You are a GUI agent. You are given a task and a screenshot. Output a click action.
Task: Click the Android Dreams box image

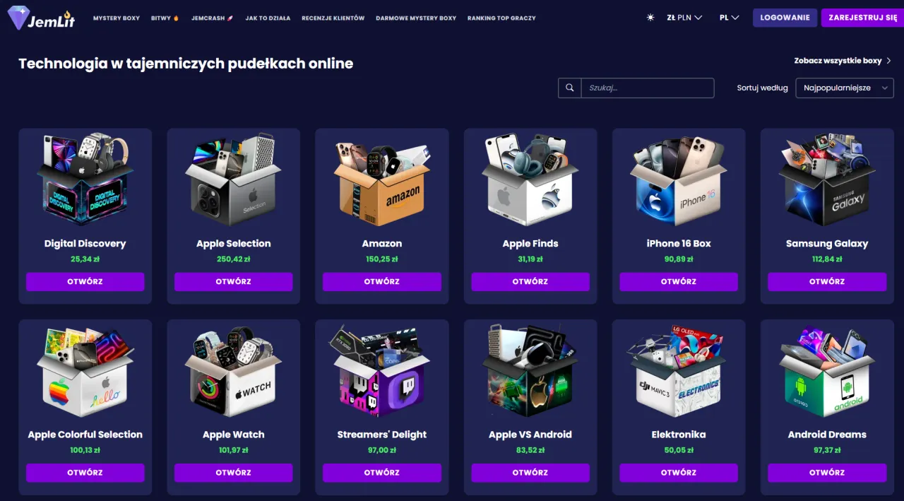click(827, 371)
